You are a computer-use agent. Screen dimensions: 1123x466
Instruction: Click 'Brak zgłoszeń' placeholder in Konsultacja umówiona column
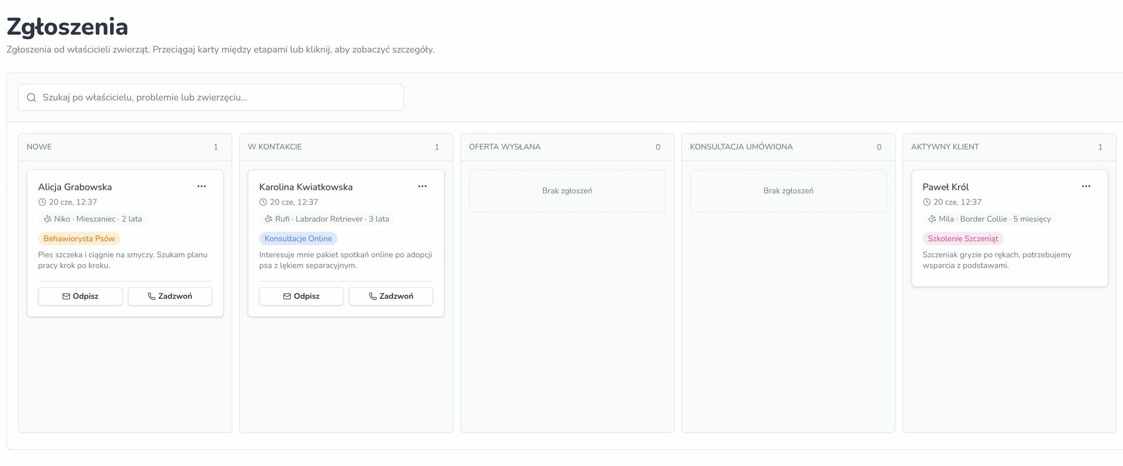[x=788, y=191]
